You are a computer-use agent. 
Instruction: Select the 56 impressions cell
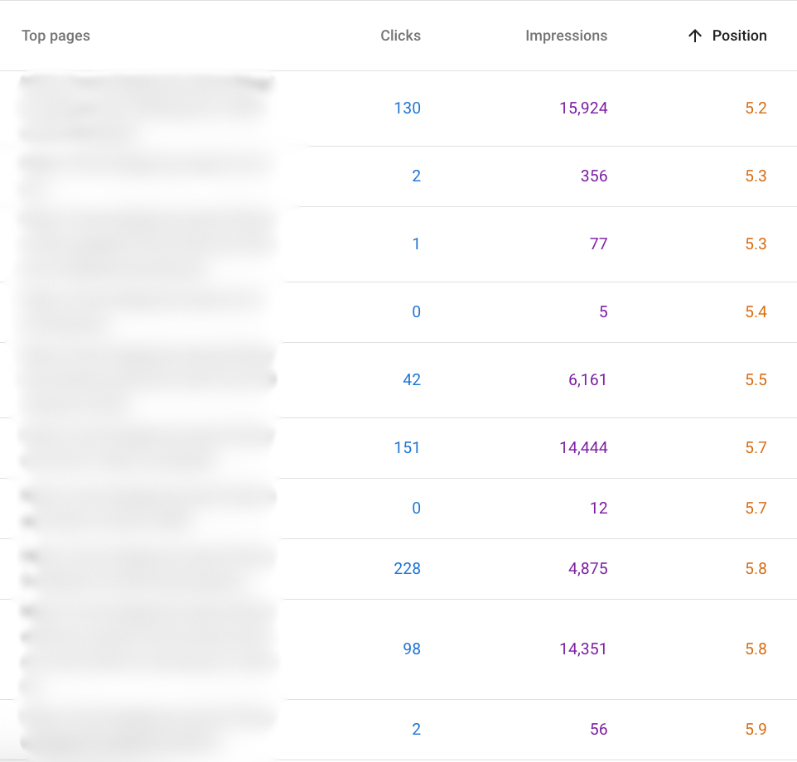599,730
